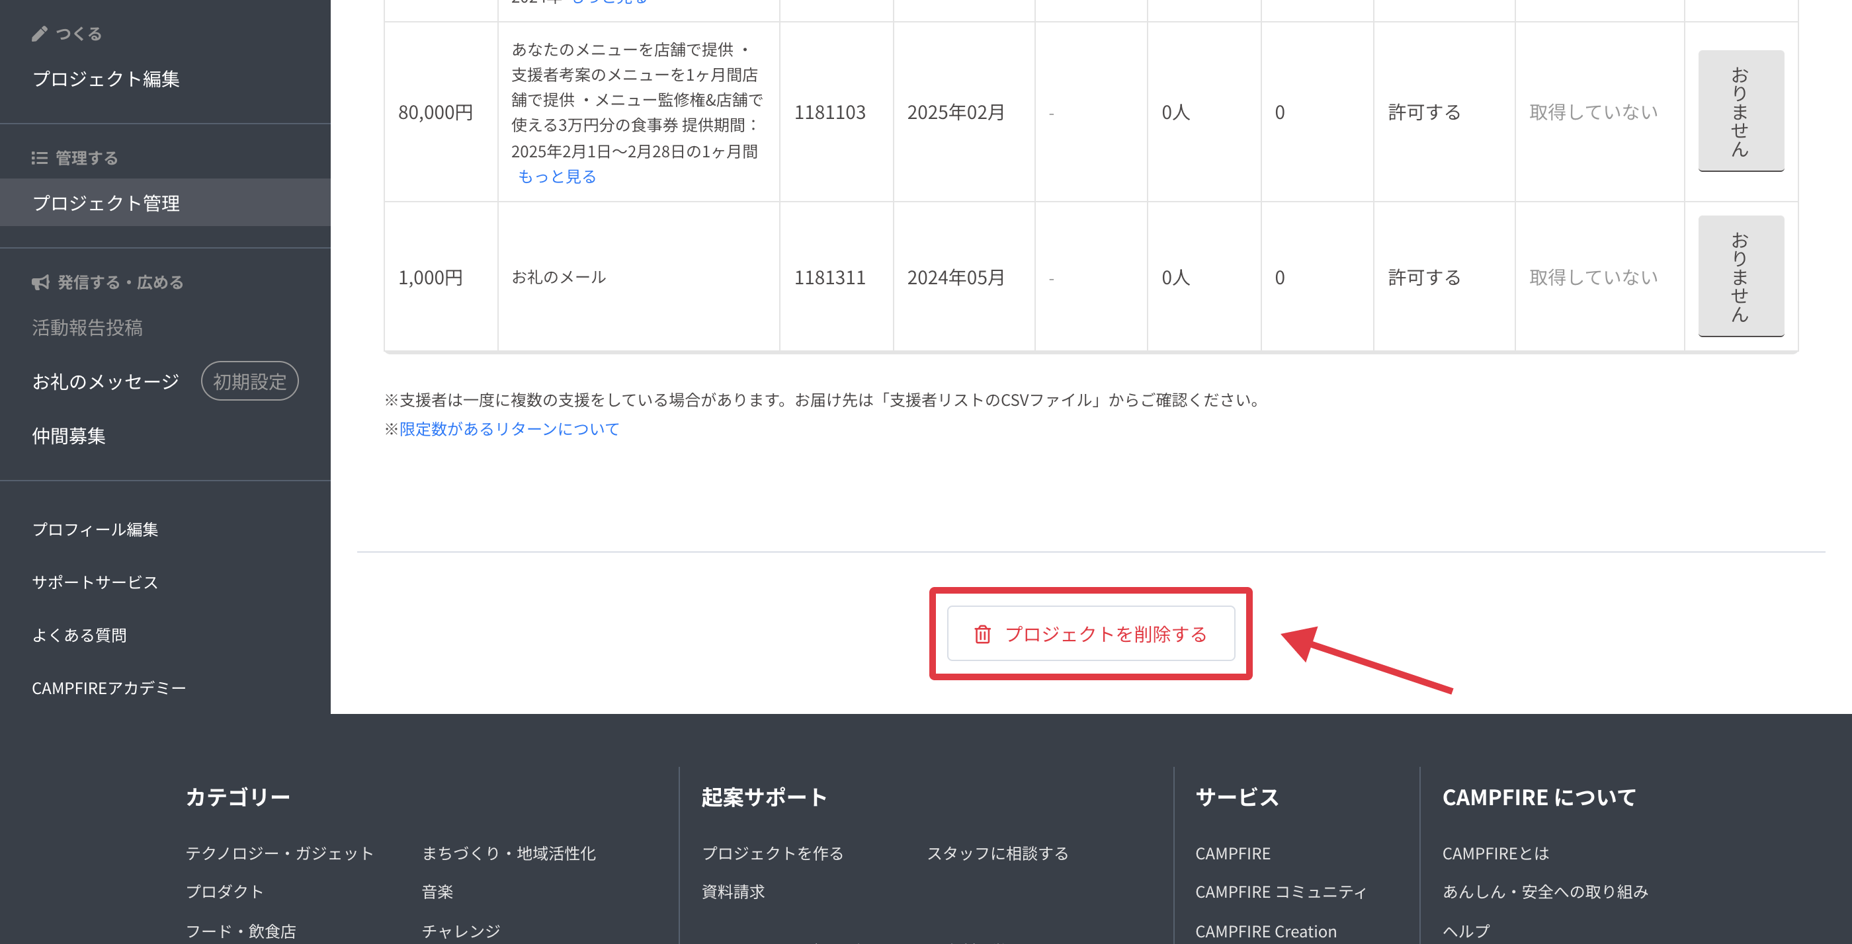Click the trash icon on delete project button
Image resolution: width=1852 pixels, height=944 pixels.
pyautogui.click(x=982, y=635)
